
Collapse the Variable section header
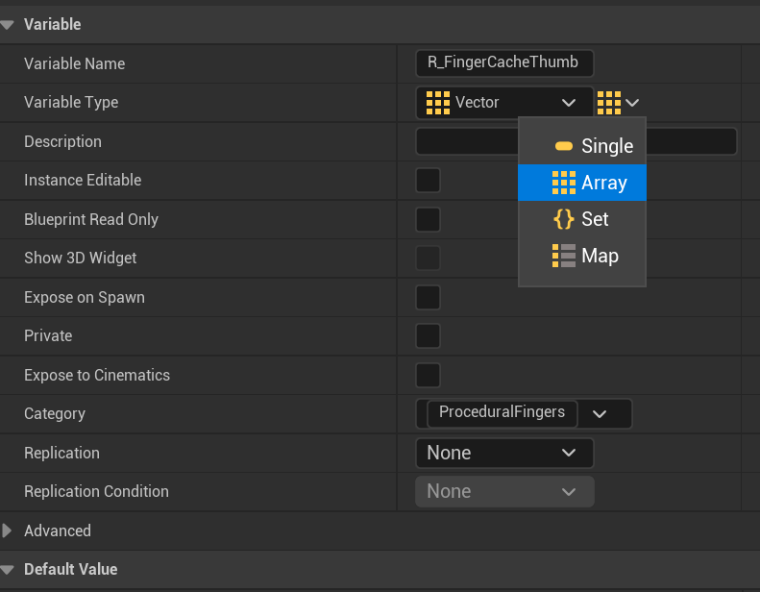(x=9, y=24)
